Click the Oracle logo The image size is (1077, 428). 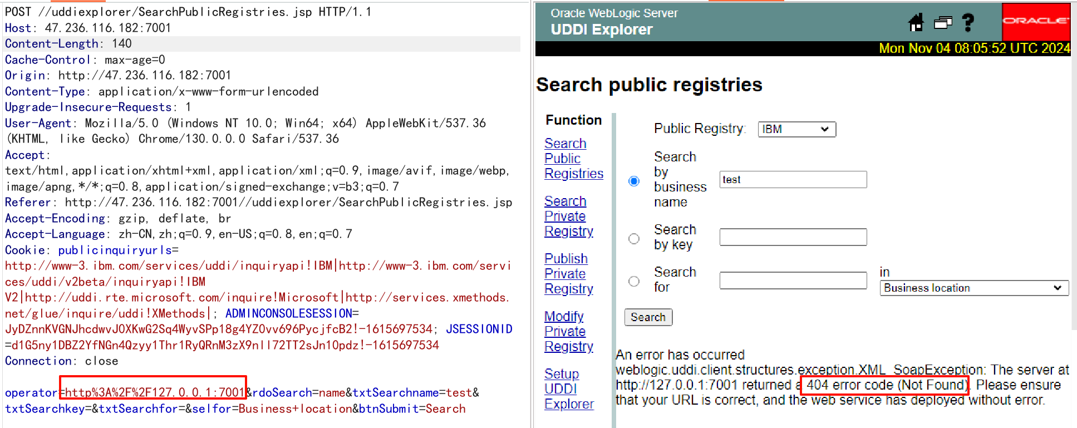click(1036, 22)
